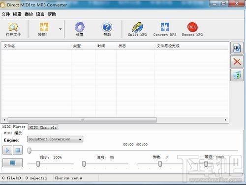The image size is (246, 185).
Task: Open the File menu (文件)
Action: point(6,14)
